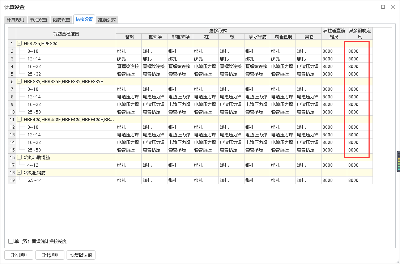
Task: Close the 计算设置 dialog
Action: (393, 7)
